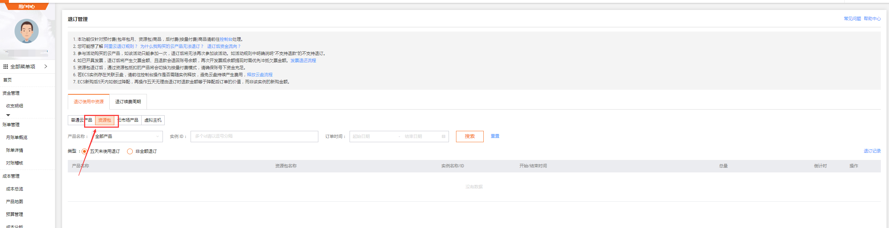
Task: Open the 资金管理 section
Action: (x=11, y=93)
